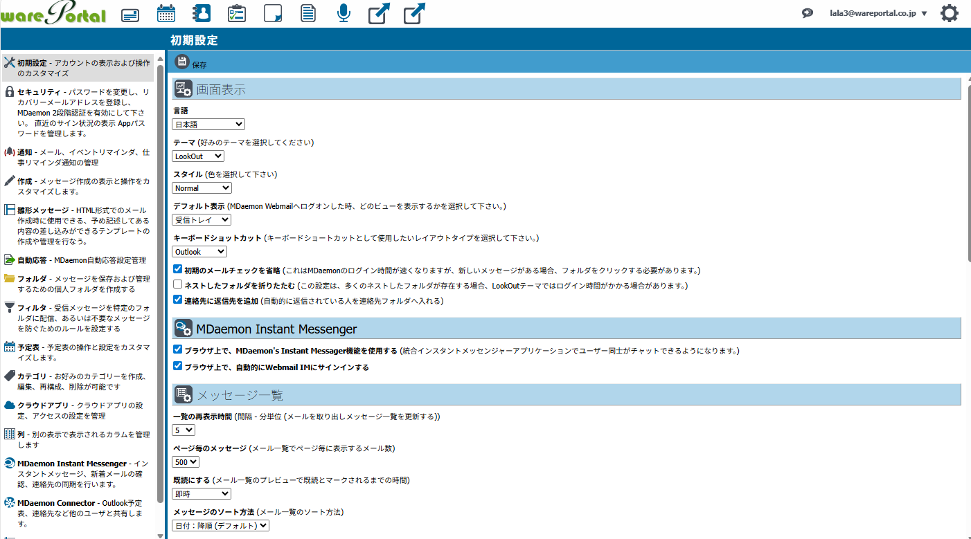Expand the テーマ dropdown showing LookOut
Screen dimensions: 971x539
pos(198,156)
